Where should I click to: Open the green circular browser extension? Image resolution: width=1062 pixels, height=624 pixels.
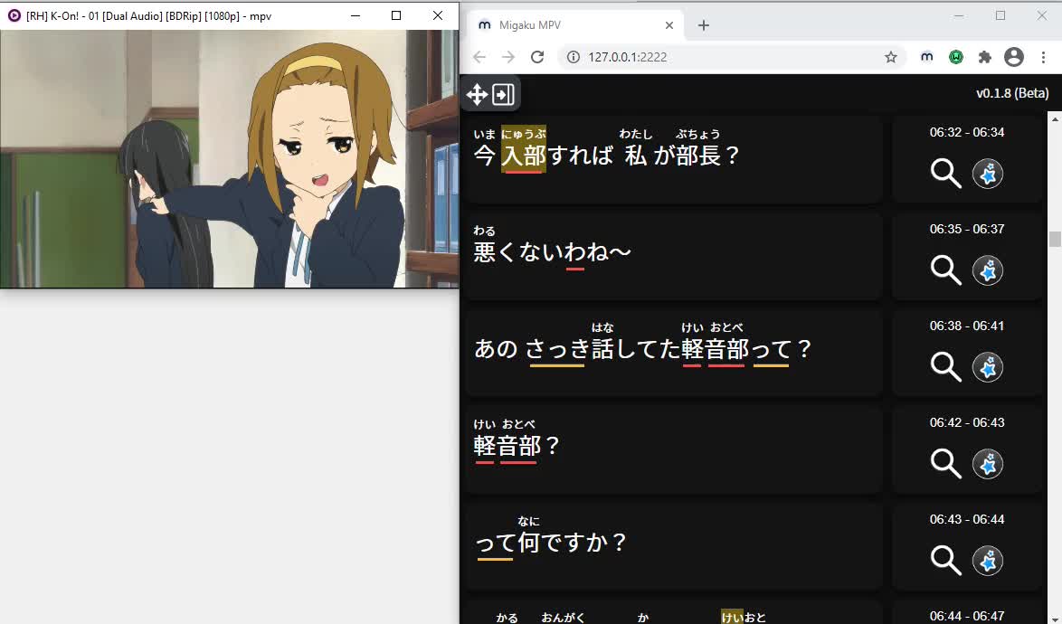(955, 57)
